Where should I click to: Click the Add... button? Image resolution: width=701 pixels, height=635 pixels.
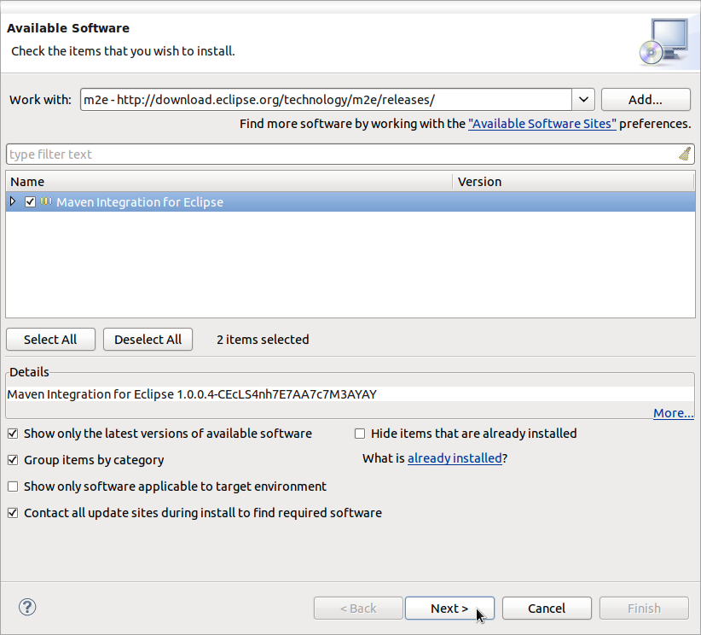tap(646, 100)
